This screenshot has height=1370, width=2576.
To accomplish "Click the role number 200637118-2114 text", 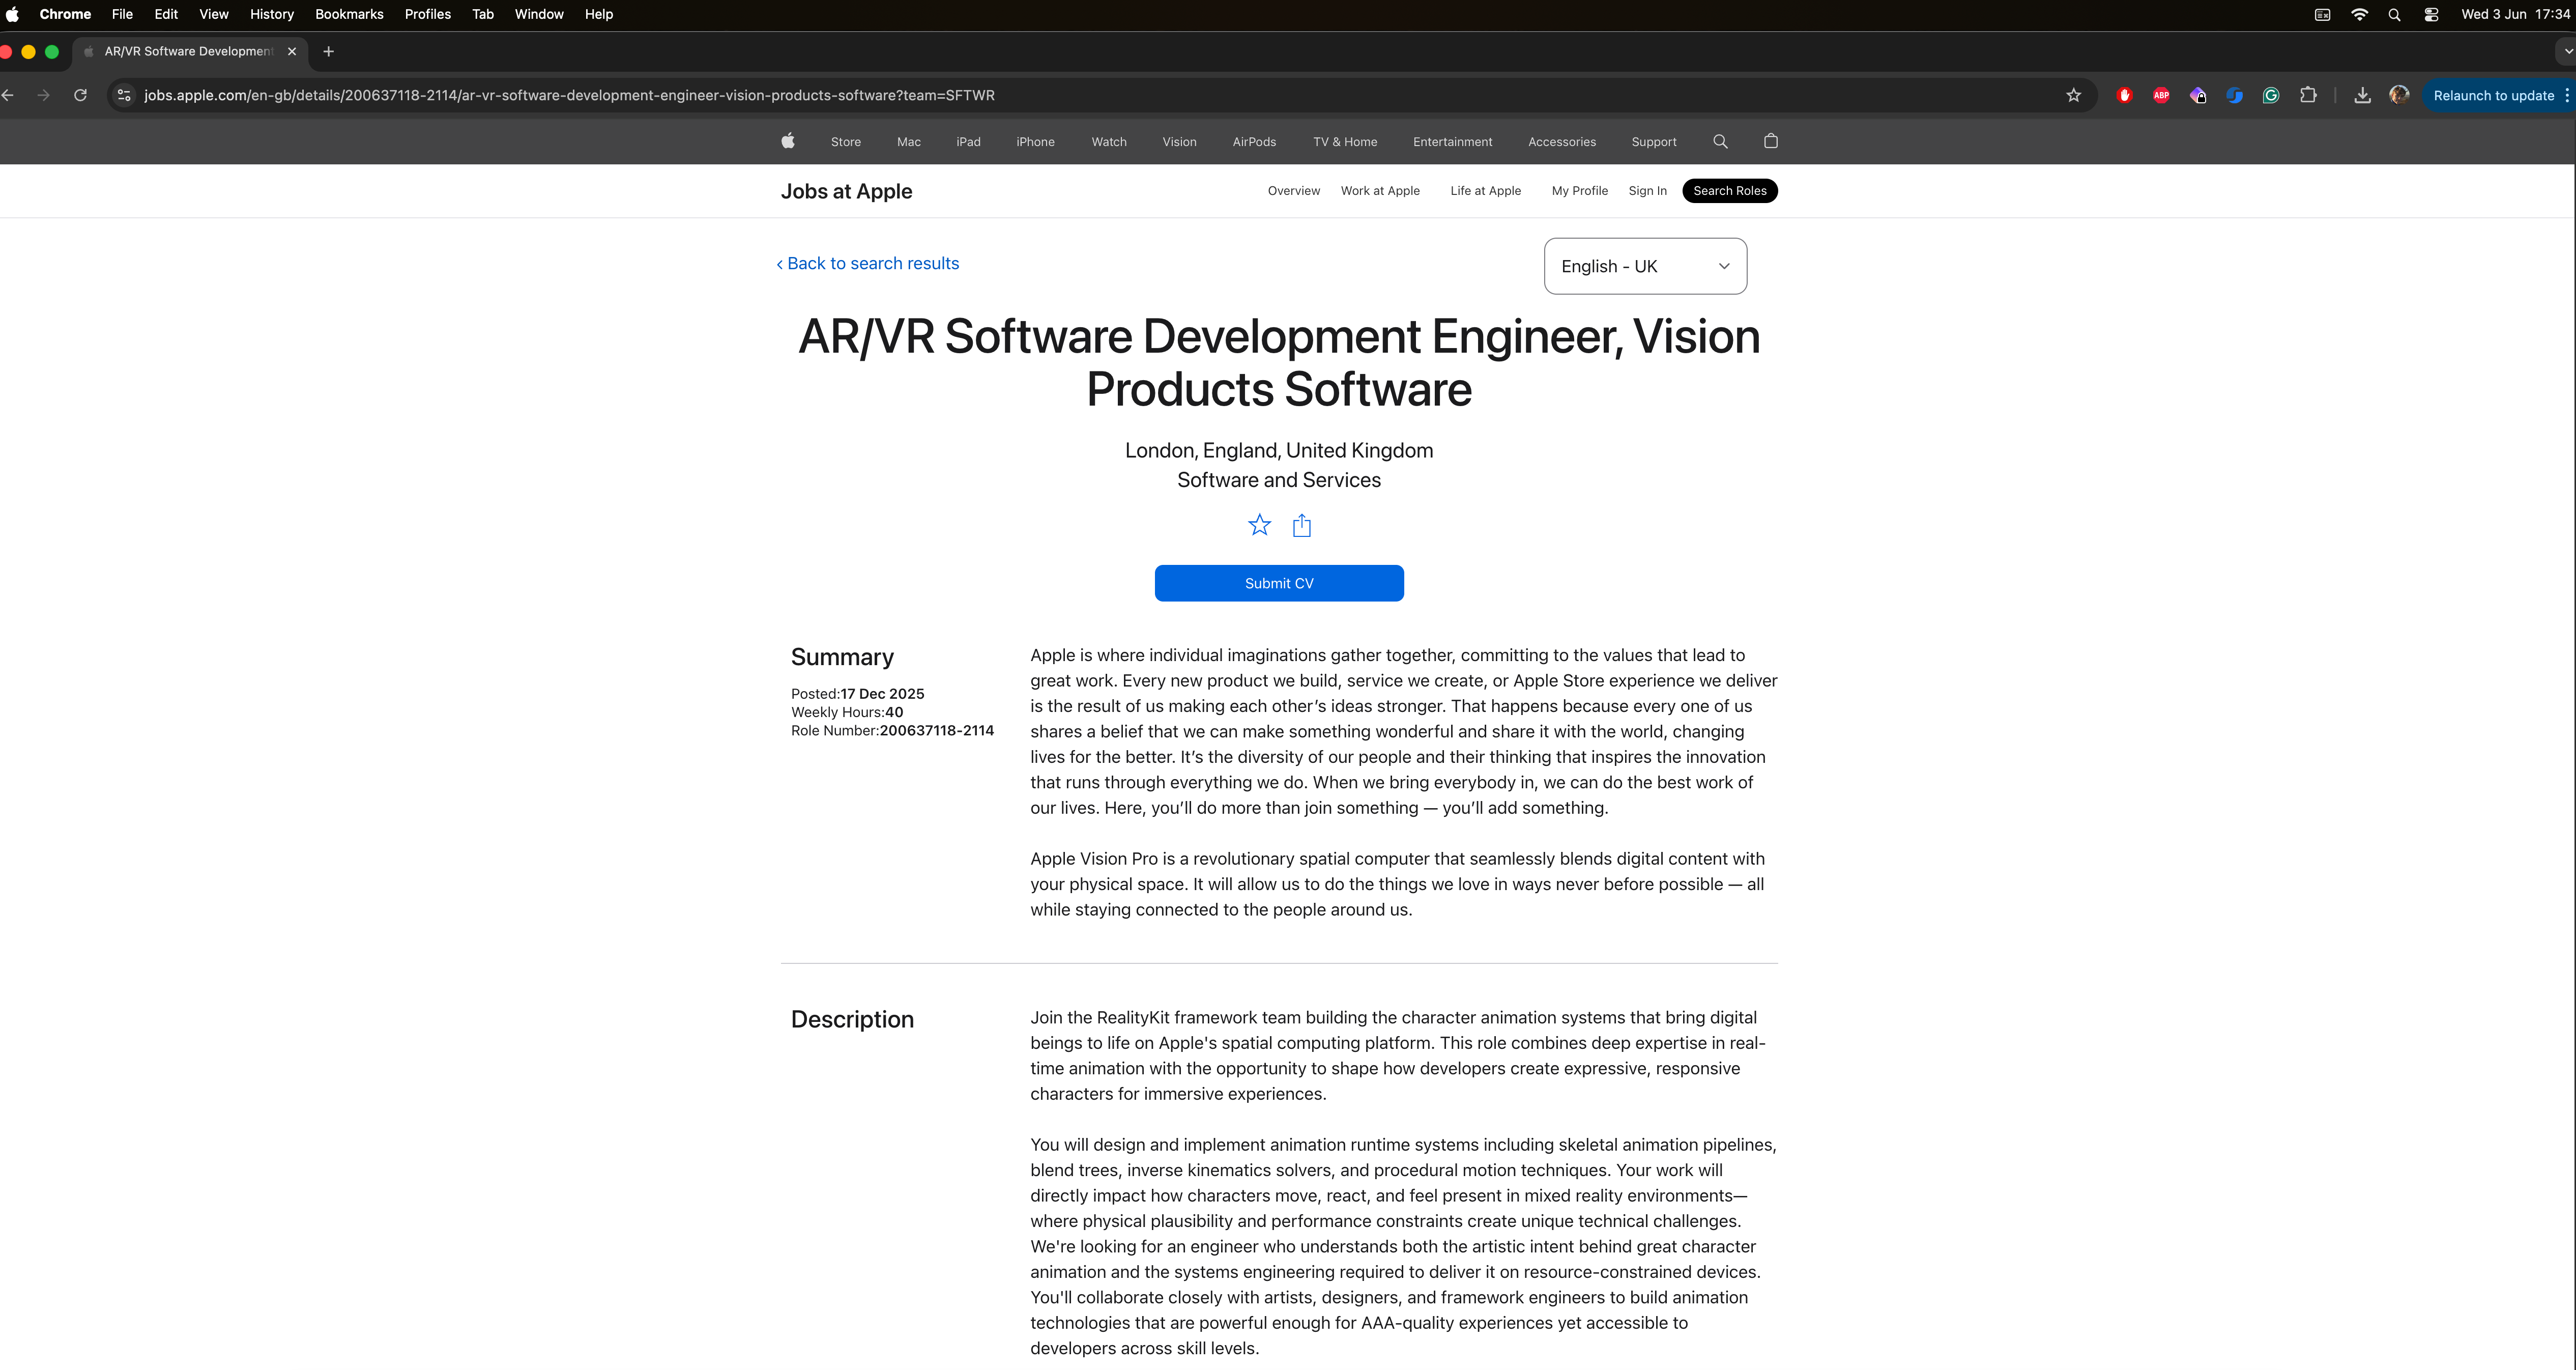I will click(x=936, y=731).
